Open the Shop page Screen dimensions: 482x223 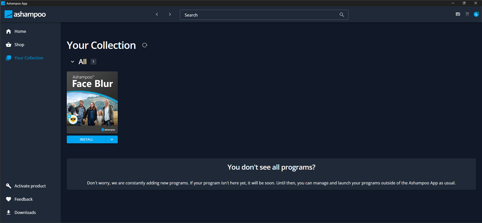point(19,45)
